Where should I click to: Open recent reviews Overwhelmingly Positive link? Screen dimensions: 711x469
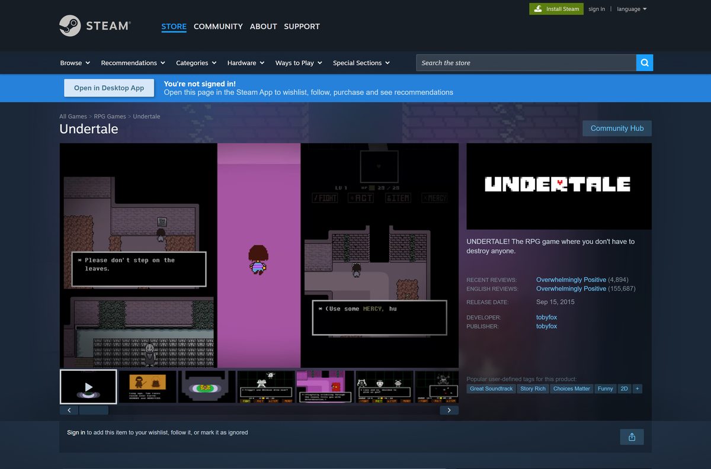[571, 280]
